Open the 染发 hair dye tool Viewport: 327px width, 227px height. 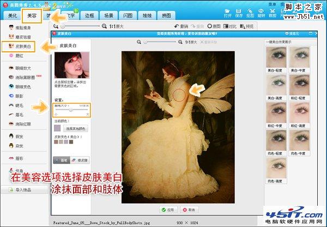pyautogui.click(x=16, y=146)
